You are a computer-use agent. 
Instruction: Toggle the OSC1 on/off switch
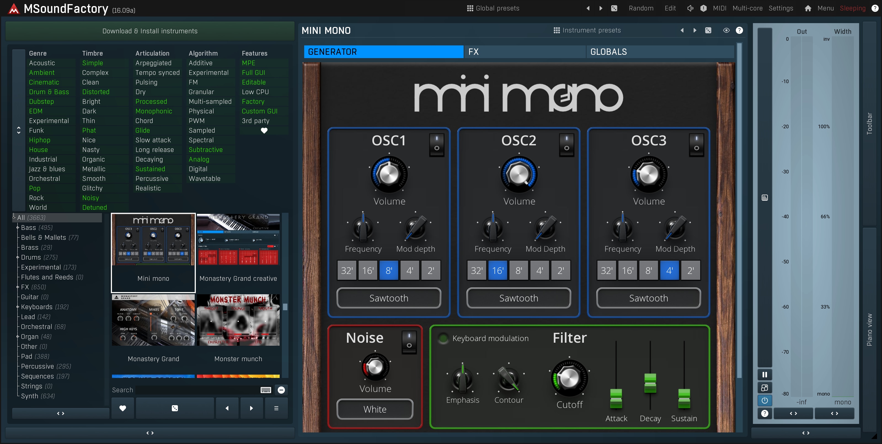tap(437, 145)
